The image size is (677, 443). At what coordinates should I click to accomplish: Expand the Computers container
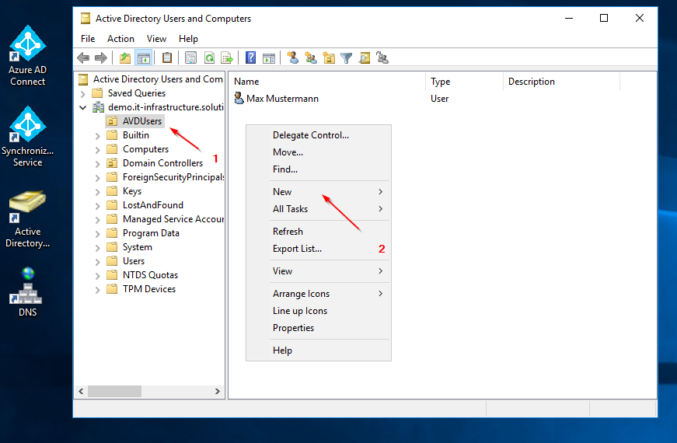pyautogui.click(x=98, y=150)
